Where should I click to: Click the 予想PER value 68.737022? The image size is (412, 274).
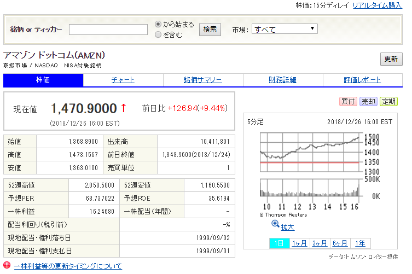point(100,199)
